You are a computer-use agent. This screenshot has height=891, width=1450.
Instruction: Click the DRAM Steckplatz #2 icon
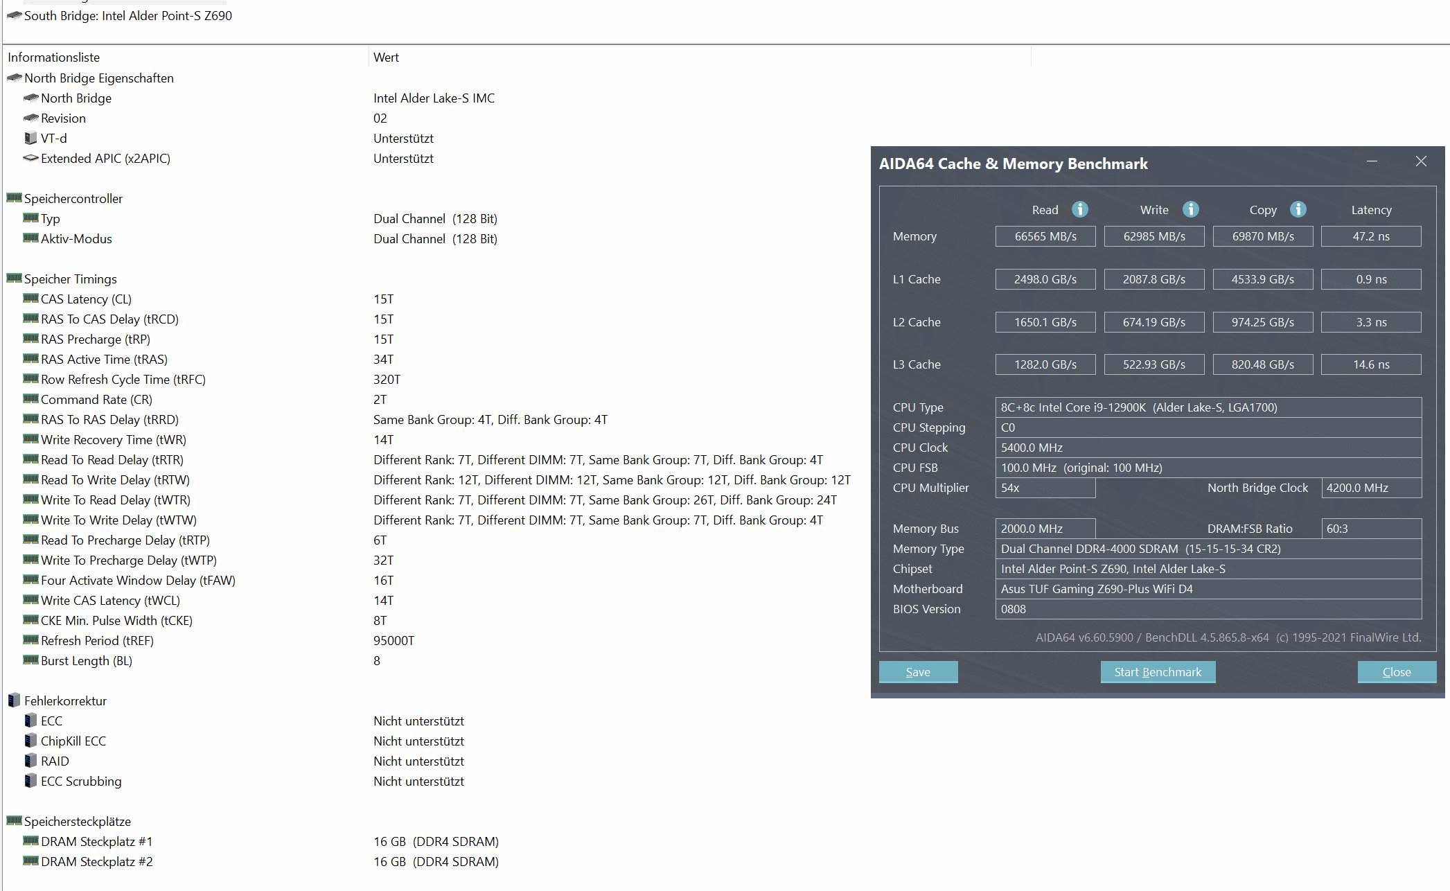tap(30, 861)
